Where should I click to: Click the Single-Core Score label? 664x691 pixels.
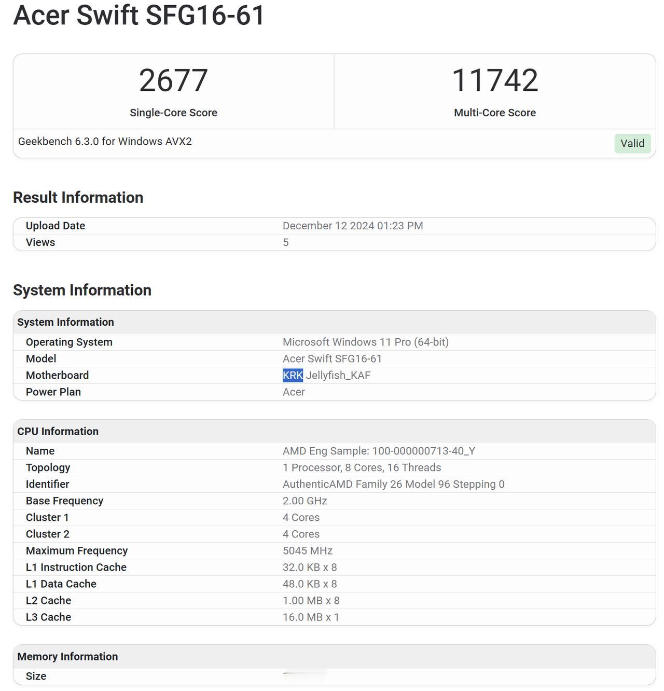173,113
